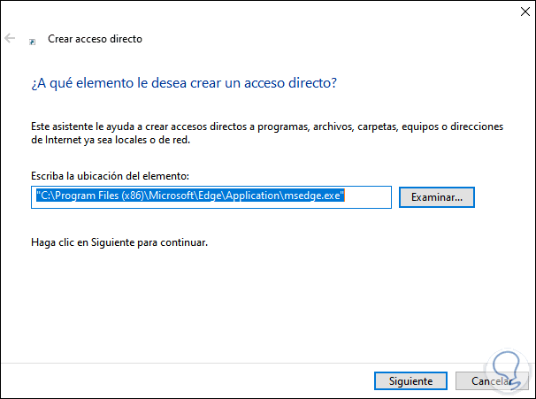536x399 pixels.
Task: Click the 'Escriba la ubicación del elemento' label
Action: 110,177
